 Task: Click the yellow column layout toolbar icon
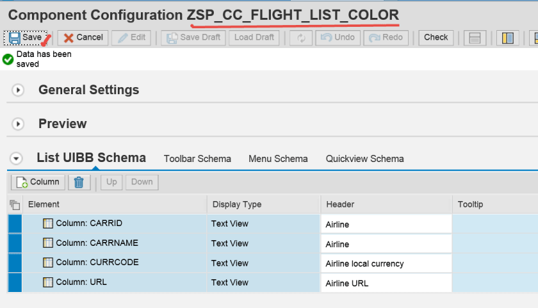pyautogui.click(x=508, y=38)
